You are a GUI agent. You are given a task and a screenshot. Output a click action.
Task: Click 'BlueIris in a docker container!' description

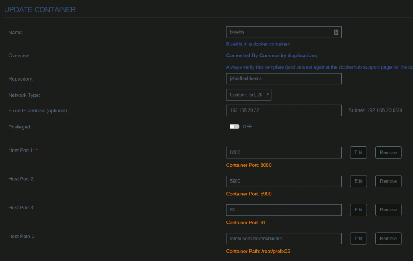click(258, 44)
